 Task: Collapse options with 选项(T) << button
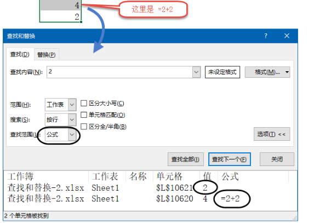[272, 134]
